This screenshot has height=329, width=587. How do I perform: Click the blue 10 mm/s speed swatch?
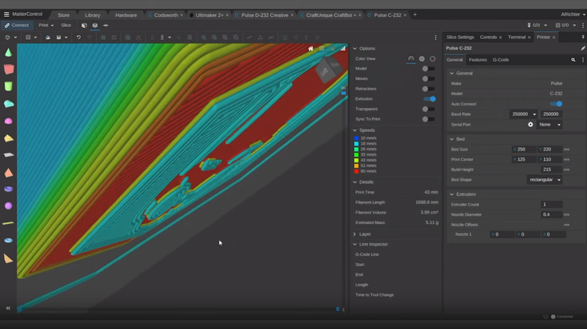coord(356,138)
